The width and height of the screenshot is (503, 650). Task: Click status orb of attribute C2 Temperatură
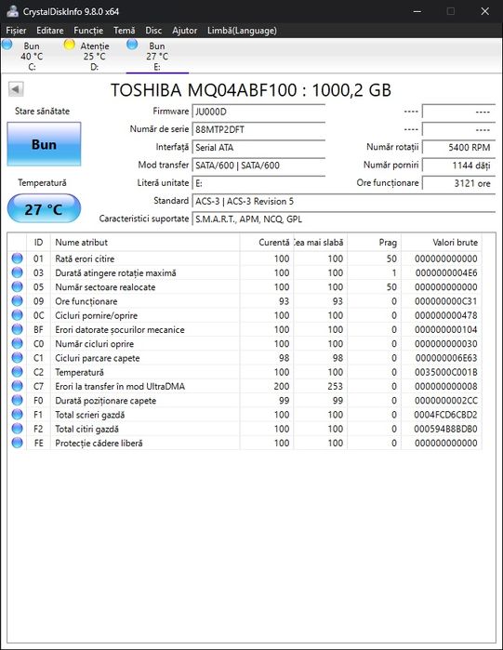(17, 372)
